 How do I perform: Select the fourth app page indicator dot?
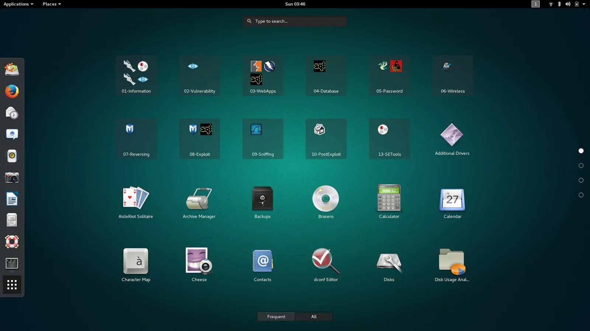[581, 195]
